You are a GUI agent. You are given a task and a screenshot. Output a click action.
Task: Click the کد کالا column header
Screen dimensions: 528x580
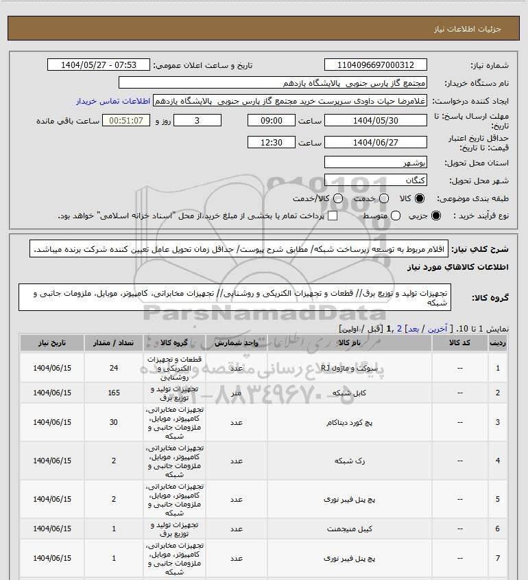point(459,343)
